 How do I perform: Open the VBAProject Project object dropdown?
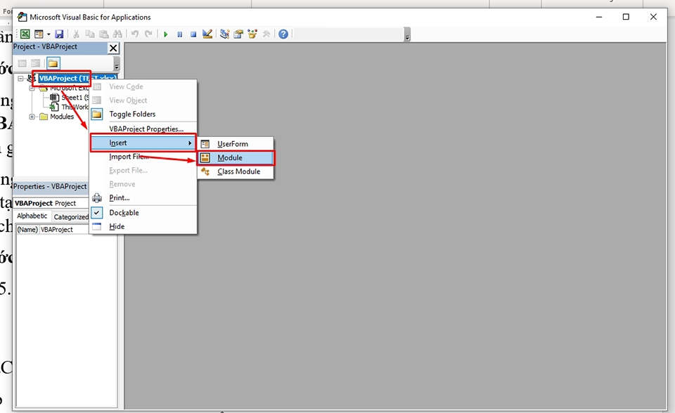(51, 203)
